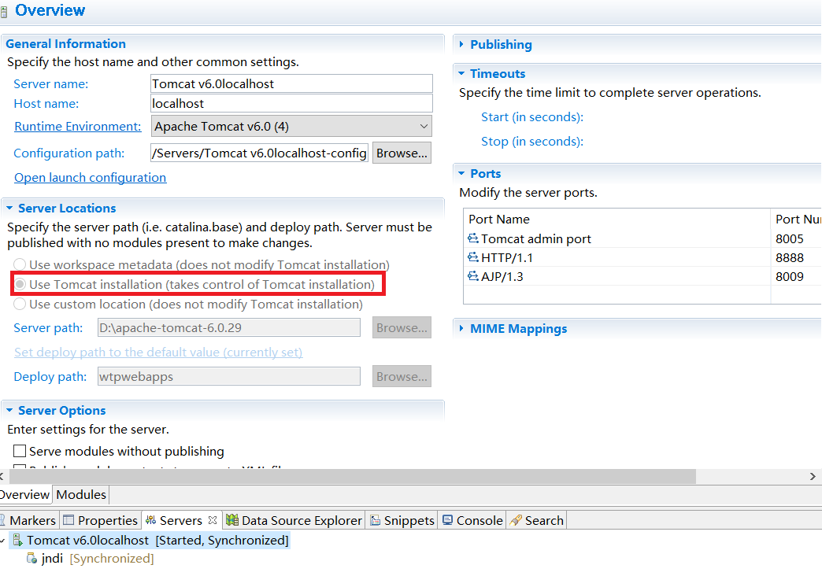The width and height of the screenshot is (822, 576).
Task: Open the Runtime Environment link
Action: pos(78,127)
